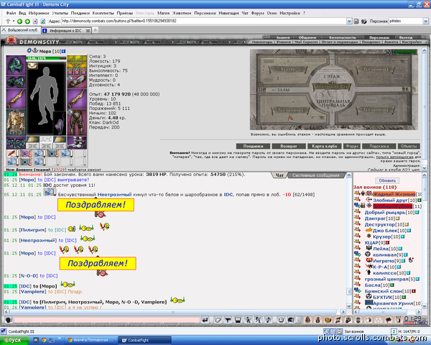Click player Брянский слон in list
This screenshot has width=431, height=345.
click(383, 291)
